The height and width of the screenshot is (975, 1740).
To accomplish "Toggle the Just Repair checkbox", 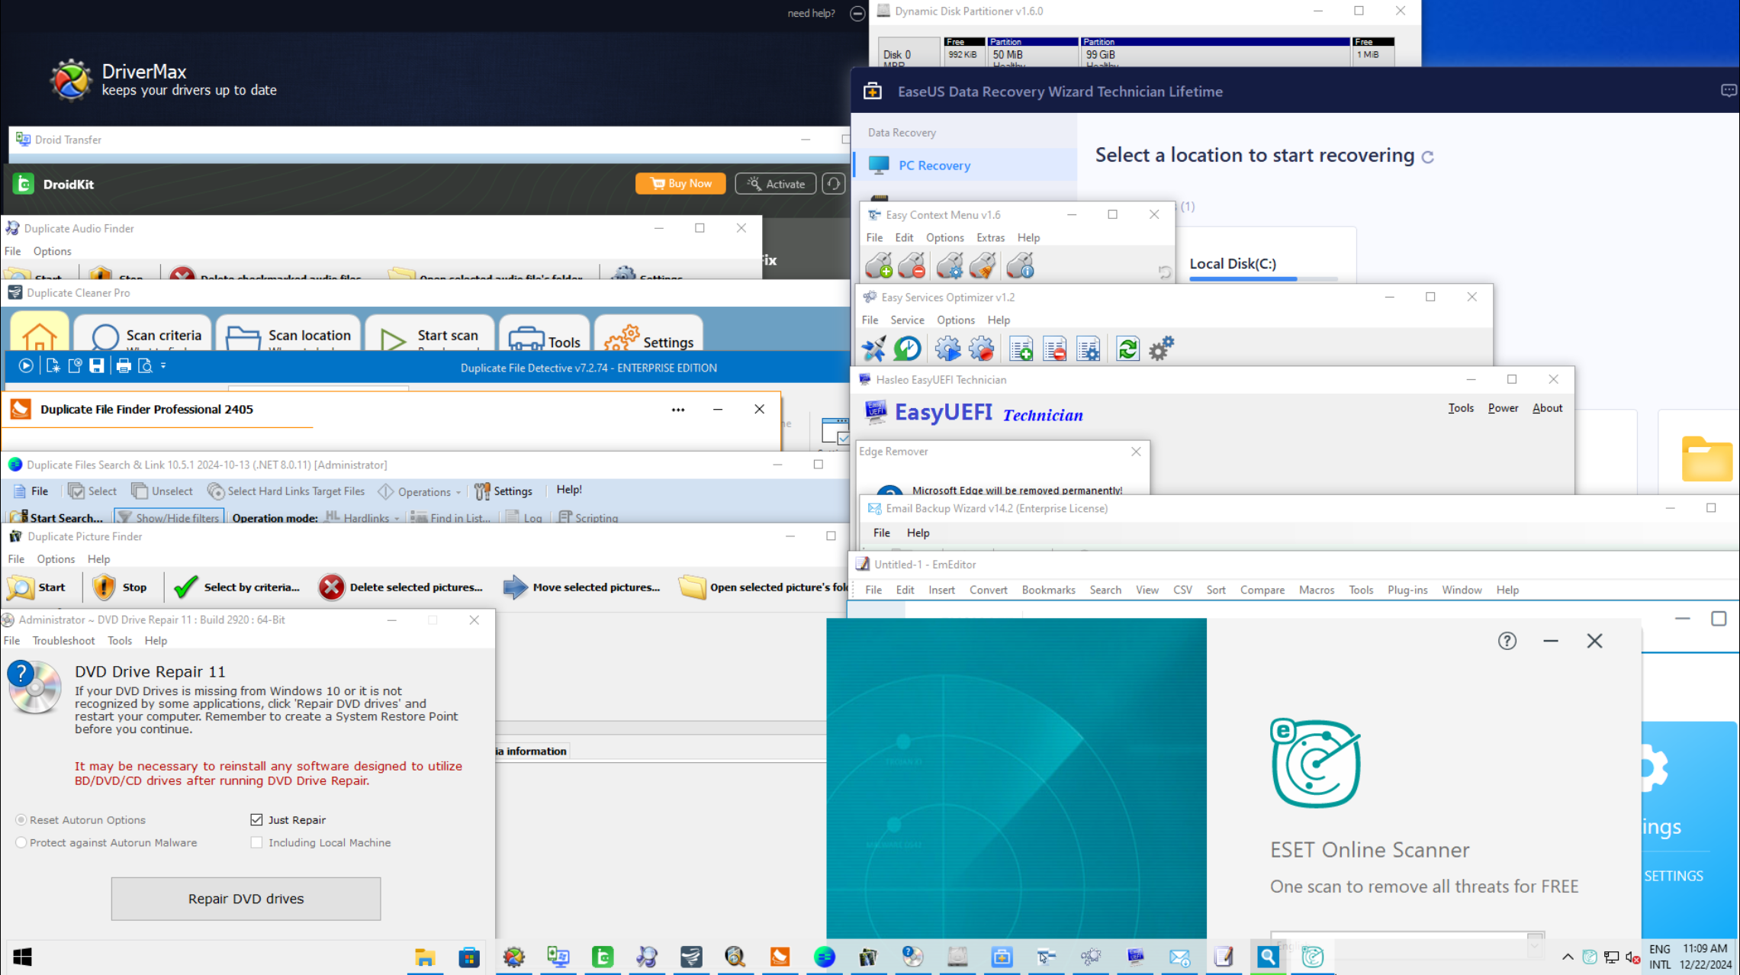I will pos(256,820).
